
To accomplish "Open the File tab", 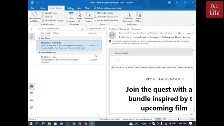I will pos(33,8).
